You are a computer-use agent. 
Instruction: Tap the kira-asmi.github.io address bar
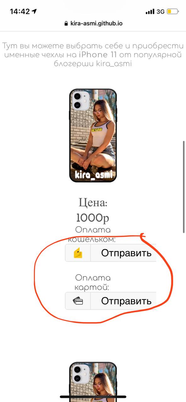(x=93, y=23)
